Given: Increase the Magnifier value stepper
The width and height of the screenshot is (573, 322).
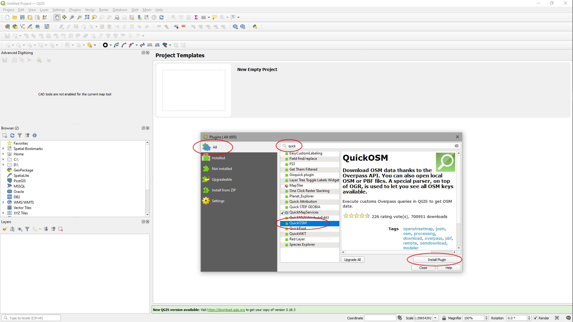Looking at the screenshot, I should (x=486, y=317).
